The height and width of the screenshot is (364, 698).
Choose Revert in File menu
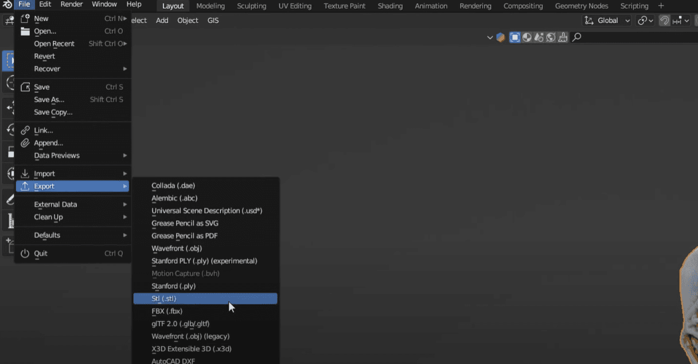73,56
